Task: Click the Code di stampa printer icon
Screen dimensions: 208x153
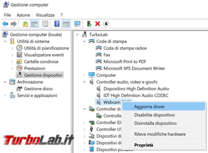Action: click(x=92, y=41)
